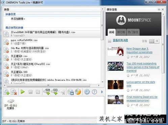Open the 查看所有消息 link
This screenshot has height=125, width=168.
[120, 40]
